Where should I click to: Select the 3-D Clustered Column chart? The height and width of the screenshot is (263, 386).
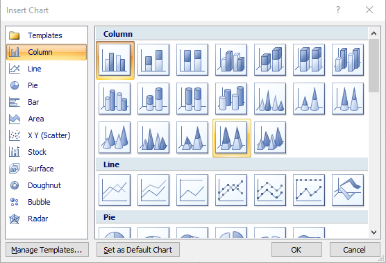pyautogui.click(x=231, y=60)
